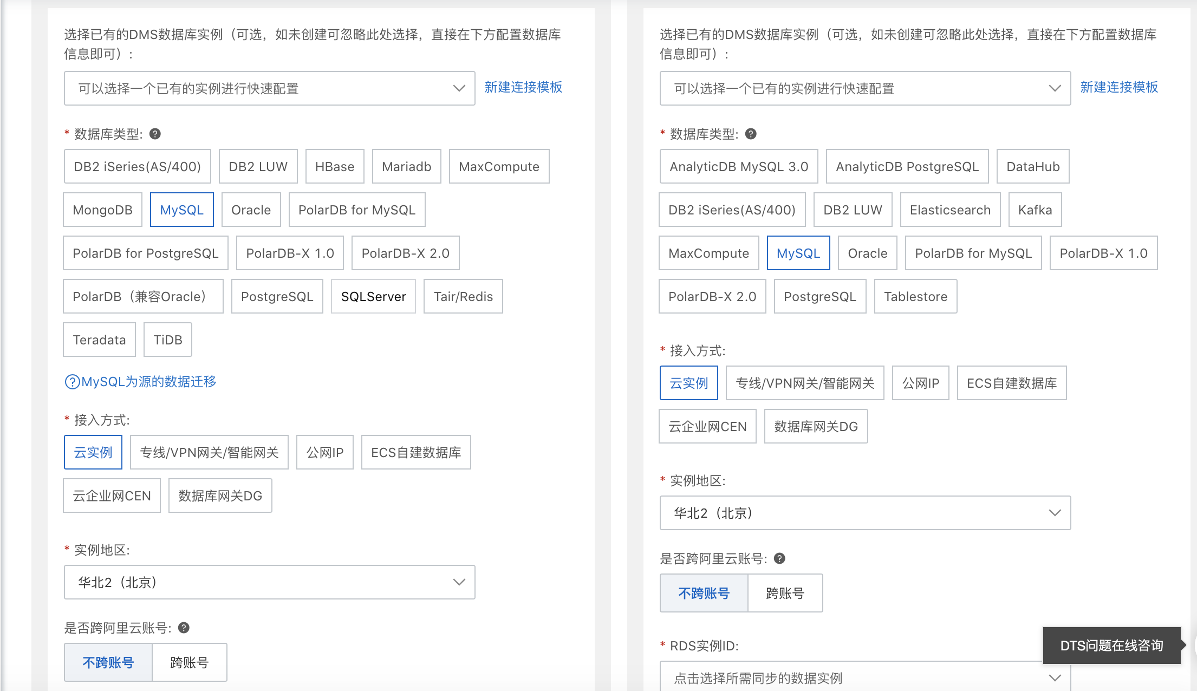
Task: Select target DB2 LUW type
Action: click(x=853, y=210)
